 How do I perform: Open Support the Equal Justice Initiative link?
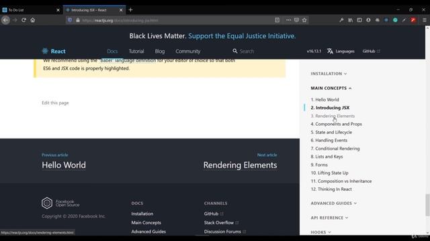pos(242,35)
